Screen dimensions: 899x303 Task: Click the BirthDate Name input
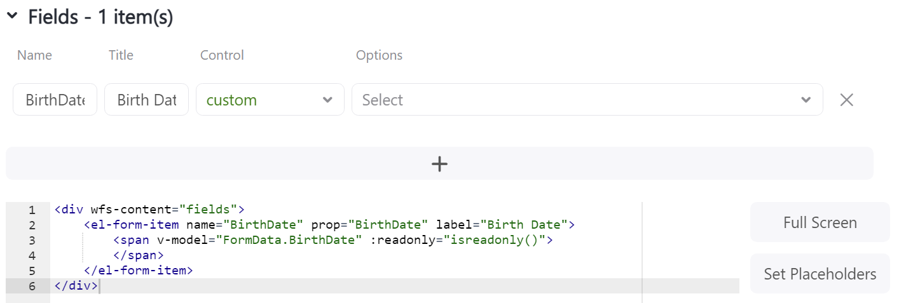coord(55,100)
